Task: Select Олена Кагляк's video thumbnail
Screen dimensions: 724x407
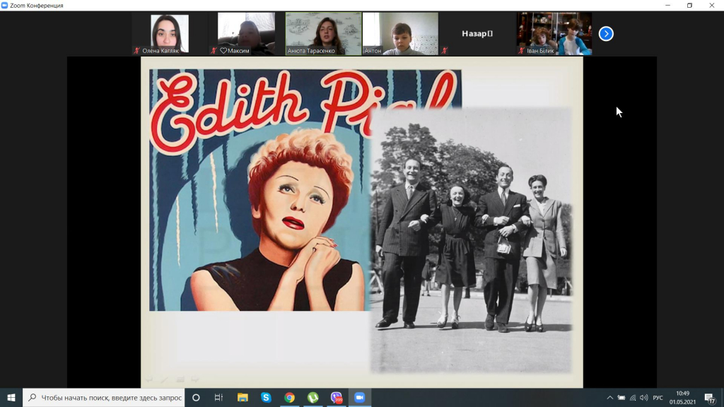Action: (x=170, y=34)
